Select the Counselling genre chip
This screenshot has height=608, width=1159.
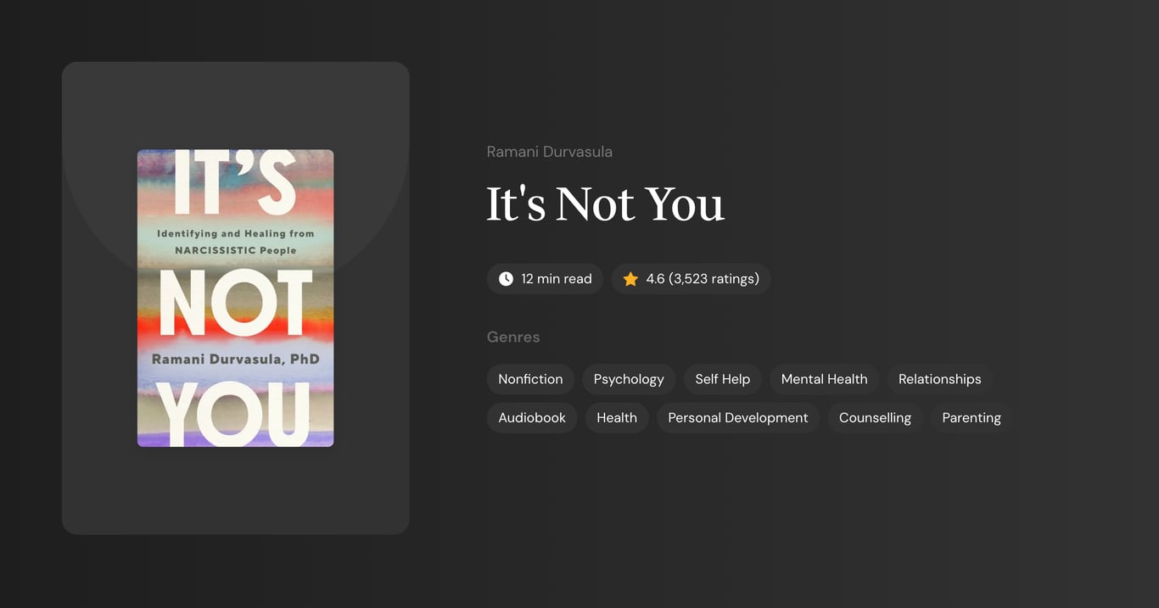875,417
